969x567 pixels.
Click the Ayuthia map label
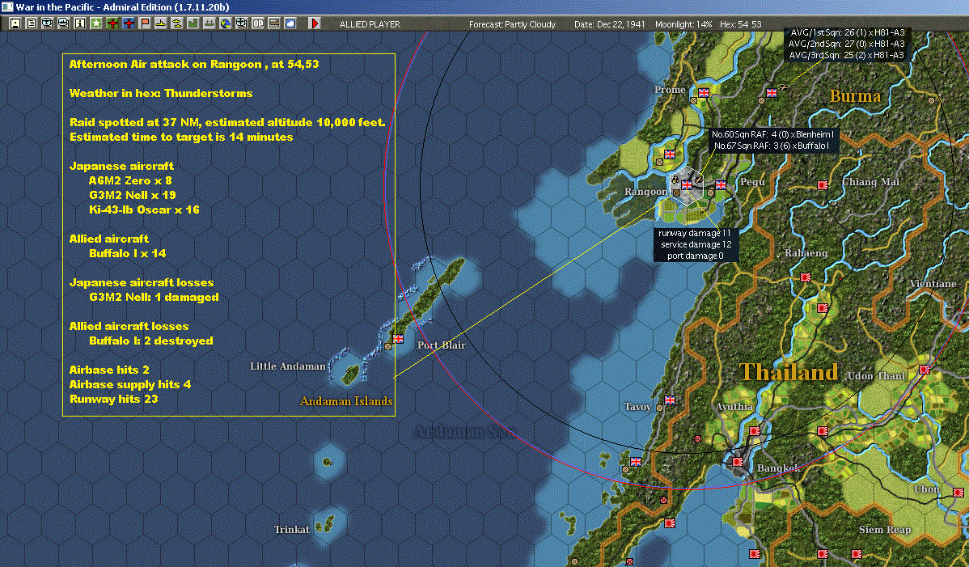(x=734, y=406)
